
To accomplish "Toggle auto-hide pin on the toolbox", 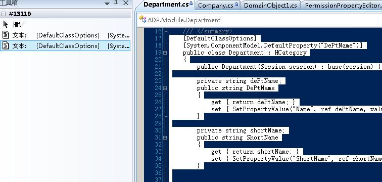I will (116, 3).
